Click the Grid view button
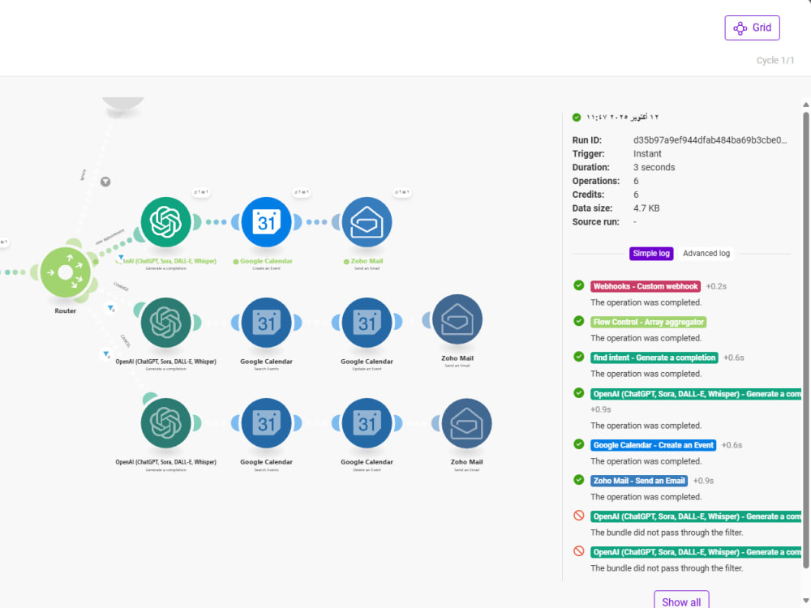Image resolution: width=811 pixels, height=608 pixels. point(752,28)
